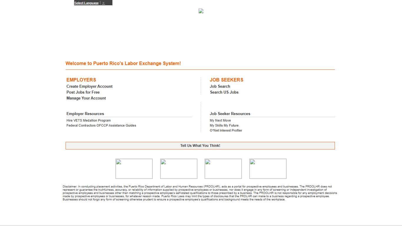
Task: Click the broken image placeholder at top center
Action: (x=201, y=11)
